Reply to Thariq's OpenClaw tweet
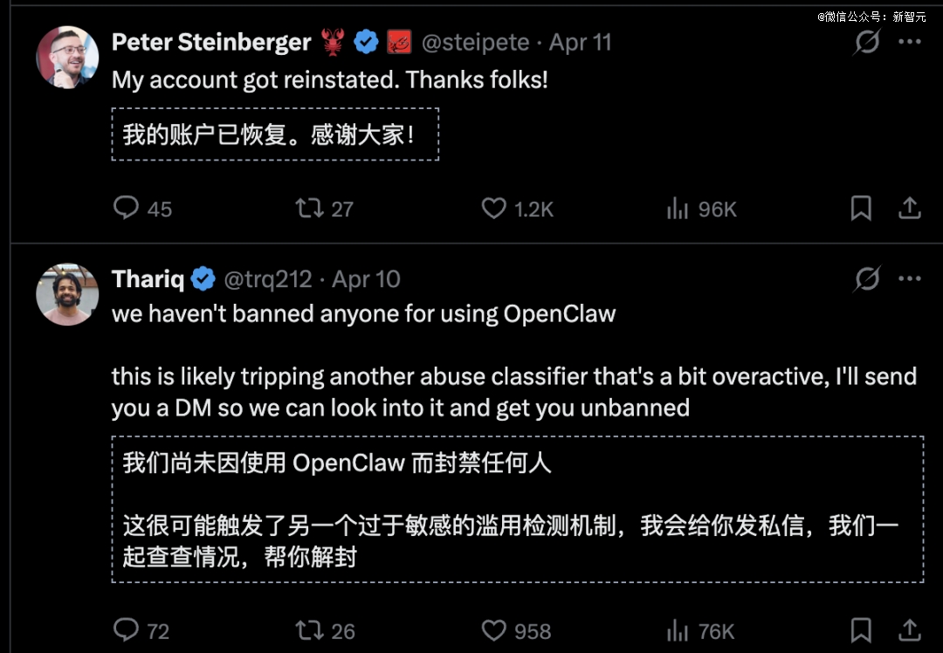Viewport: 943px width, 653px height. (x=127, y=629)
